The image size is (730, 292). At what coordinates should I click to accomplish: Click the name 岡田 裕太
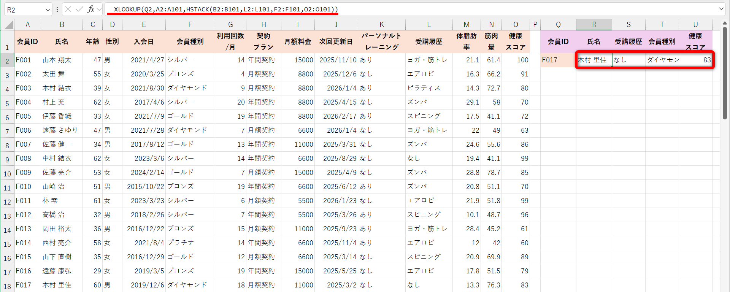click(57, 229)
